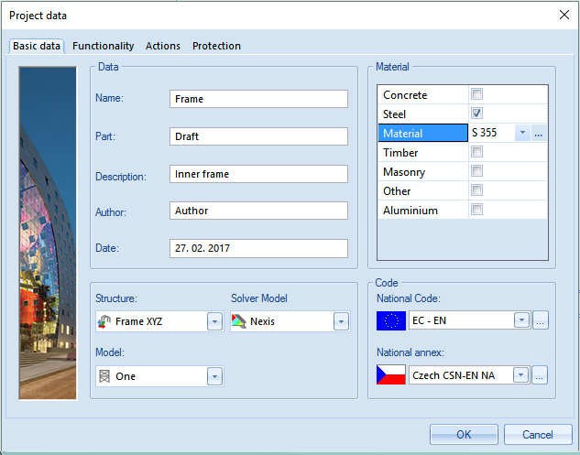The height and width of the screenshot is (455, 580).
Task: Click the Czech flag national annex icon
Action: (390, 375)
